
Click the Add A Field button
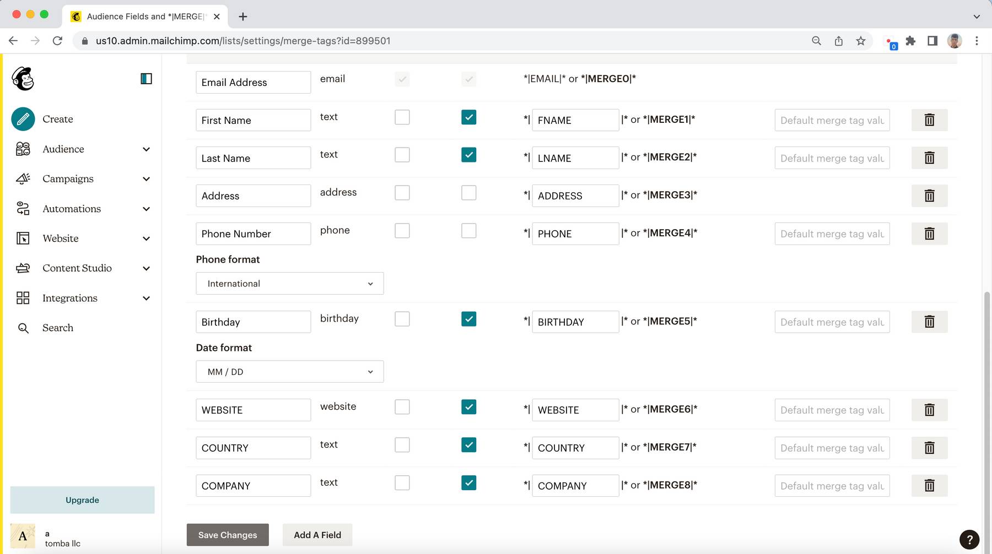click(317, 535)
